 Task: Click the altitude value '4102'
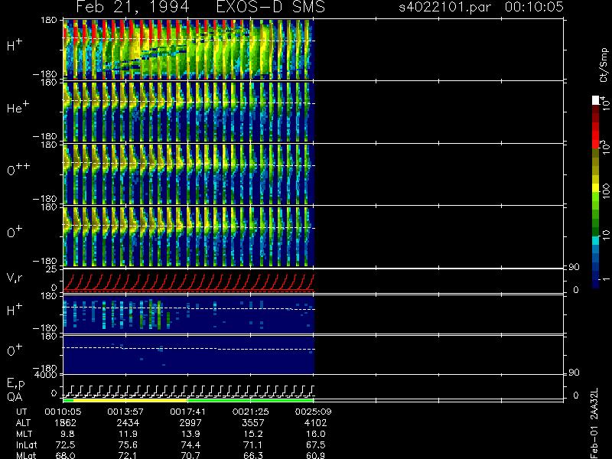click(x=315, y=423)
